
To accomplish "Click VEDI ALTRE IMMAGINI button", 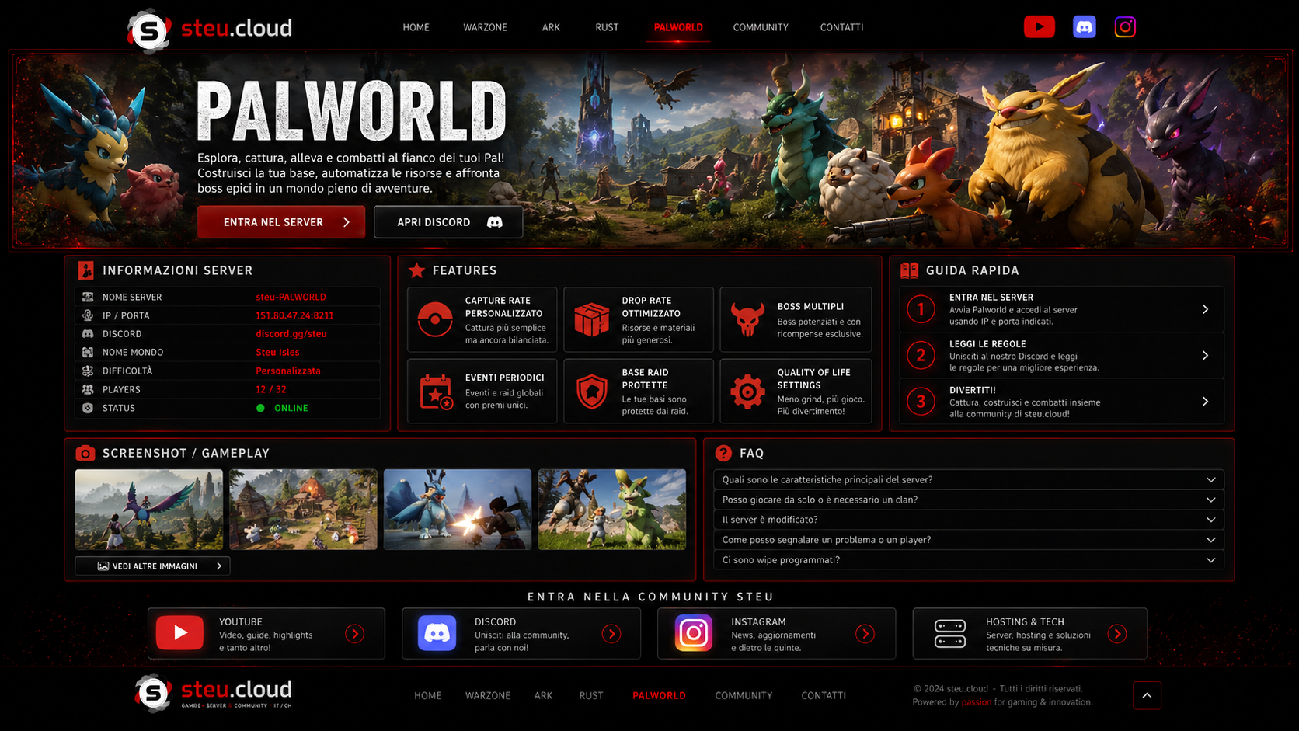I will [152, 566].
